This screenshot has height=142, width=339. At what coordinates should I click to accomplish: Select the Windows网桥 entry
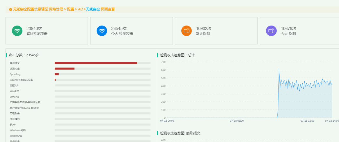(18, 130)
